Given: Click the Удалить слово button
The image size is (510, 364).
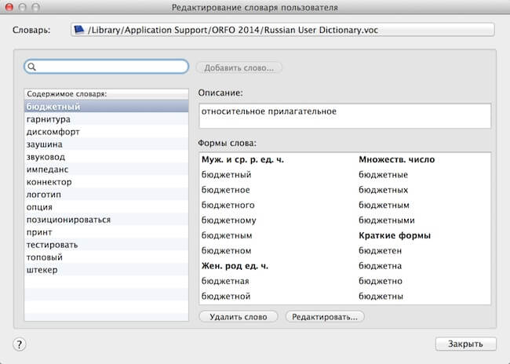Looking at the screenshot, I should (239, 317).
